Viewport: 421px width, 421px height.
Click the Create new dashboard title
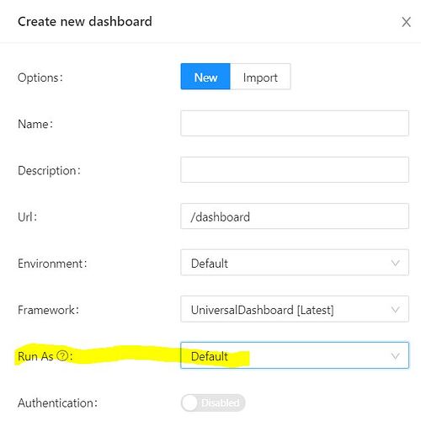pyautogui.click(x=85, y=22)
